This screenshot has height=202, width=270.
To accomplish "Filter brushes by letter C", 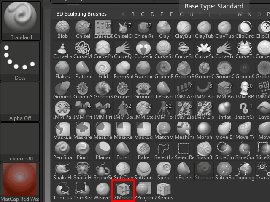I will 143,14.
